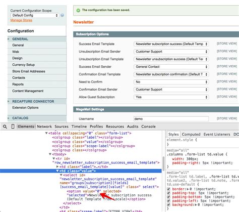Toggle the device mode phone icon
The height and width of the screenshot is (212, 239).
pyautogui.click(x=13, y=126)
